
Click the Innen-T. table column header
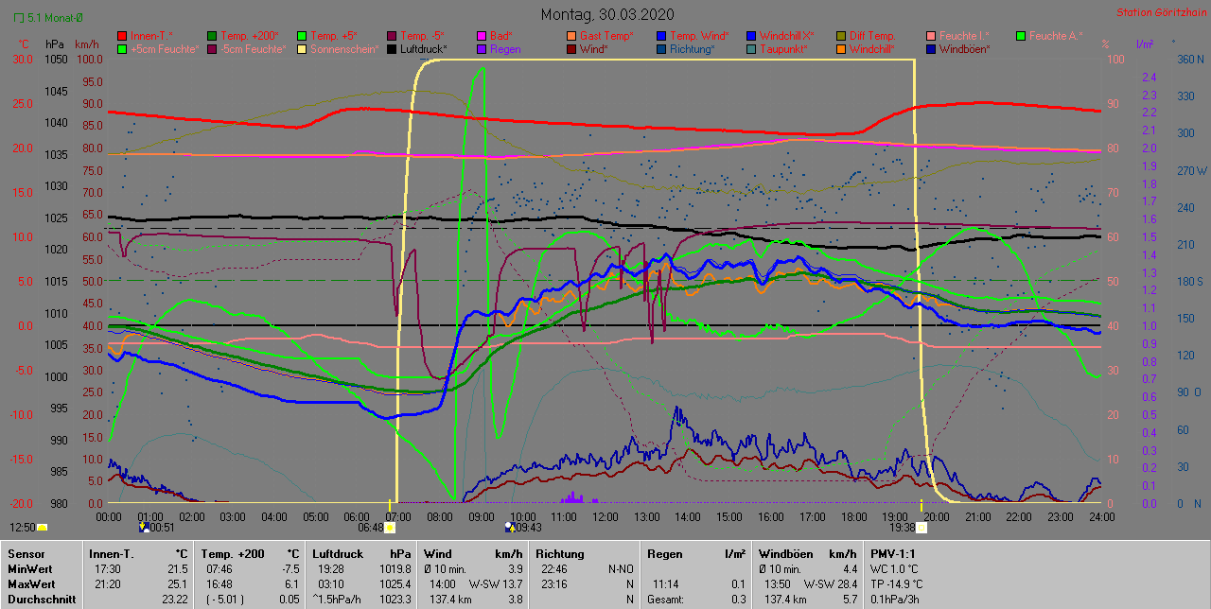pos(112,553)
